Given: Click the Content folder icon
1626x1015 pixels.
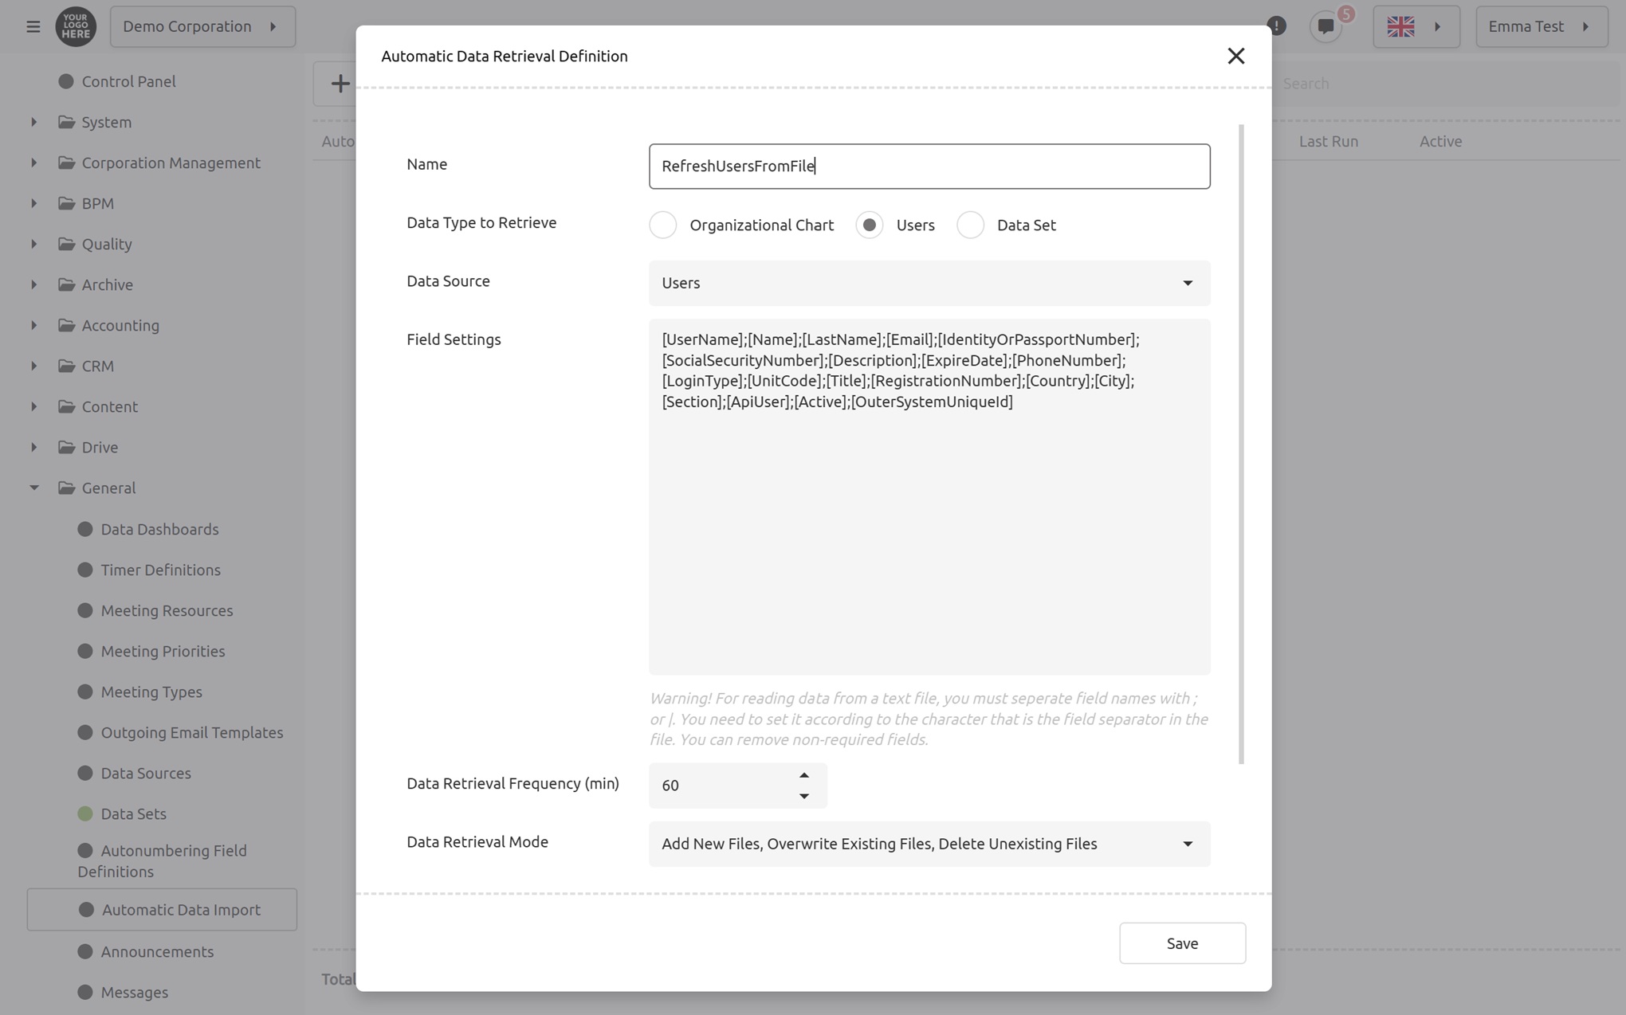Looking at the screenshot, I should (x=67, y=406).
